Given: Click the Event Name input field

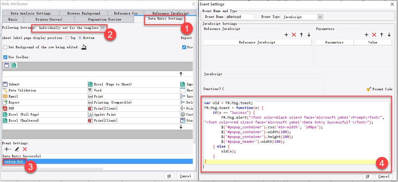Looking at the screenshot, I should coord(240,17).
